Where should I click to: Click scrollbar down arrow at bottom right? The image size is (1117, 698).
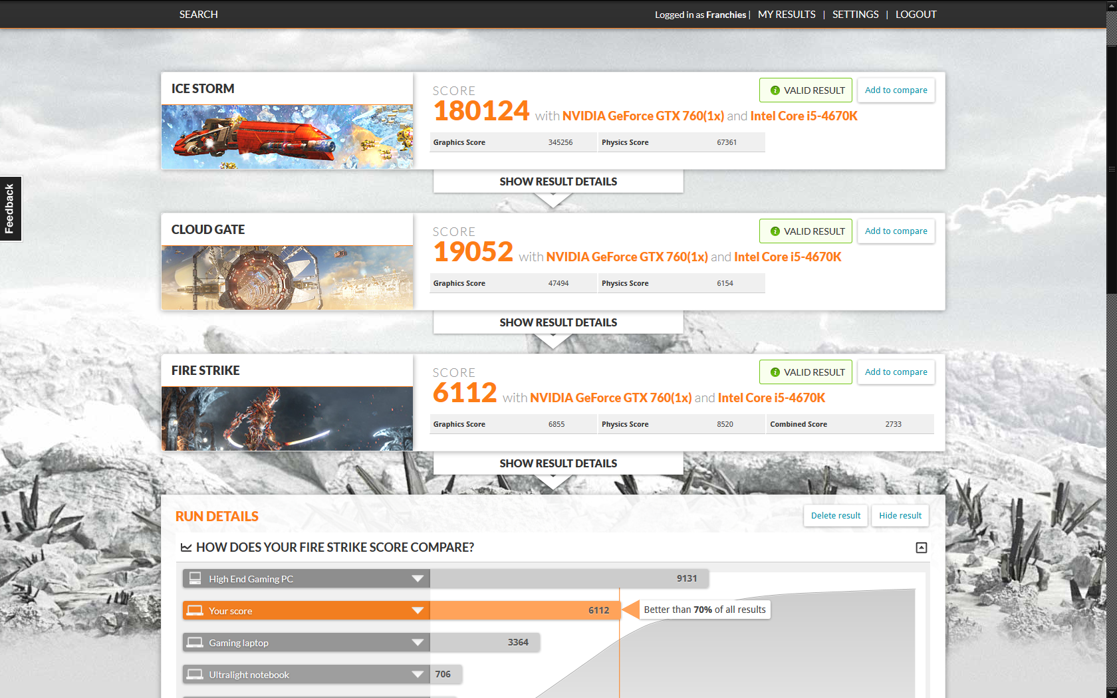[x=1112, y=693]
